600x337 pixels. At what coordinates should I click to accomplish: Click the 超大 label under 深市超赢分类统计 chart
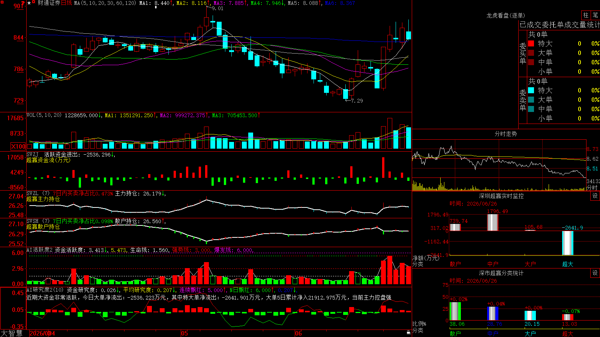tap(568, 334)
